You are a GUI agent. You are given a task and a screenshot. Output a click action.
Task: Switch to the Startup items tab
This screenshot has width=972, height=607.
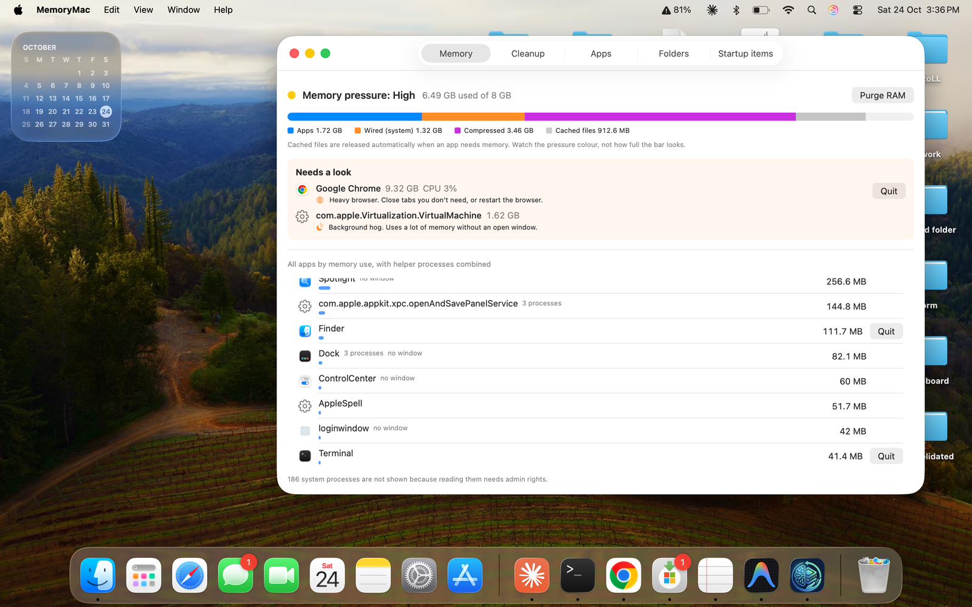(745, 53)
